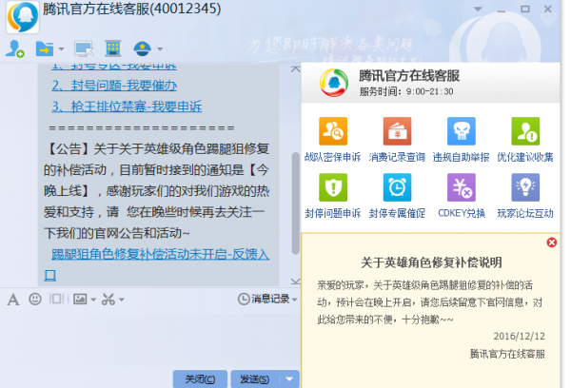Screen dimensions: 571x388
Task: Click the remote desktop monitor icon
Action: (x=84, y=48)
